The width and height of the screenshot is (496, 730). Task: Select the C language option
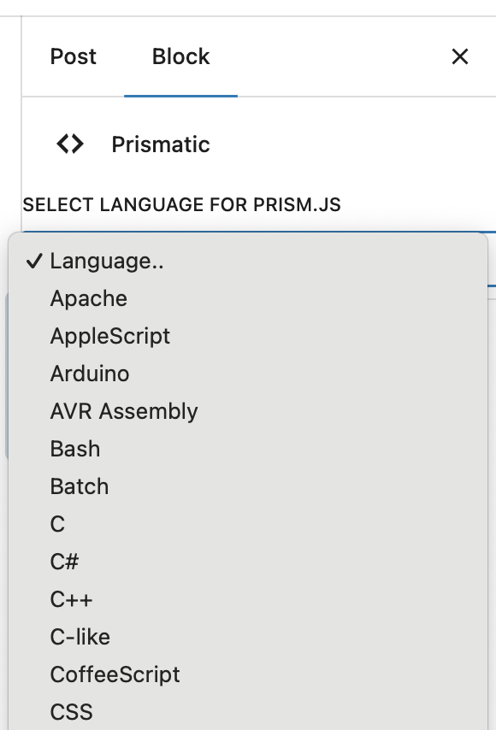(248, 525)
